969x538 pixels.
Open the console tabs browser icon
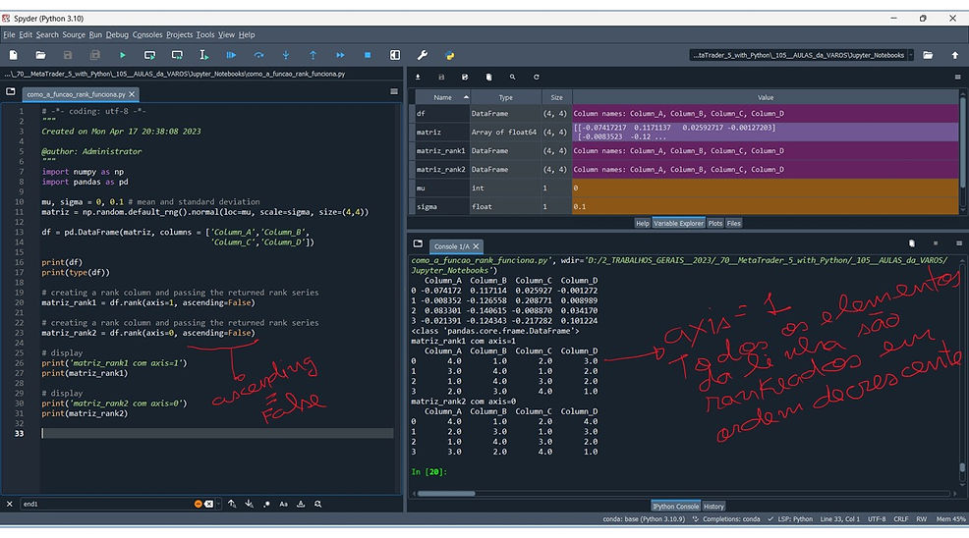click(x=418, y=244)
